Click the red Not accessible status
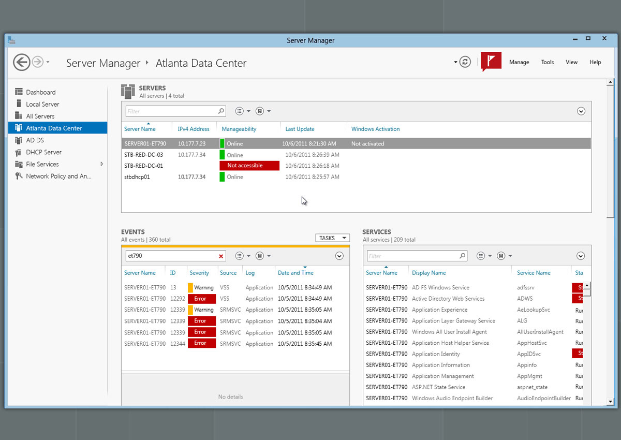The height and width of the screenshot is (440, 621). pos(249,166)
